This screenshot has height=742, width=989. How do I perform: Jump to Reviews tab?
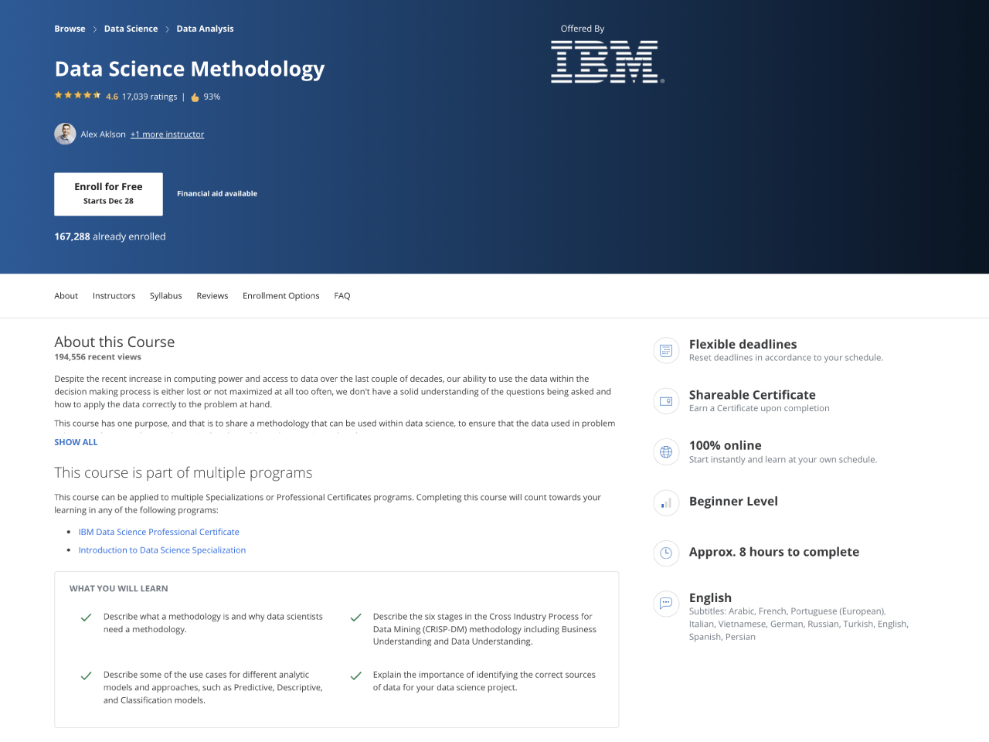(212, 296)
